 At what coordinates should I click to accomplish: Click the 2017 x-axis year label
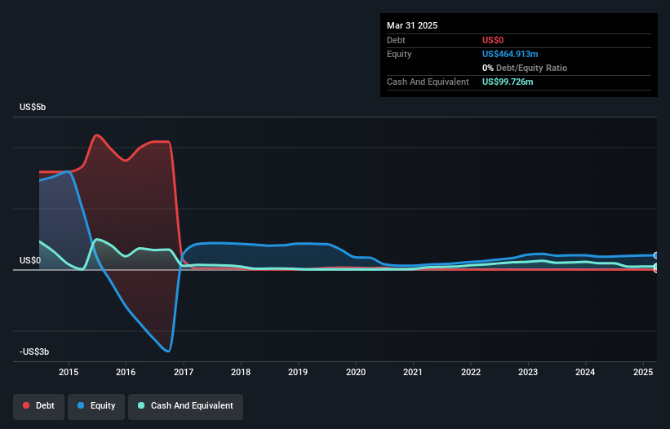(184, 372)
